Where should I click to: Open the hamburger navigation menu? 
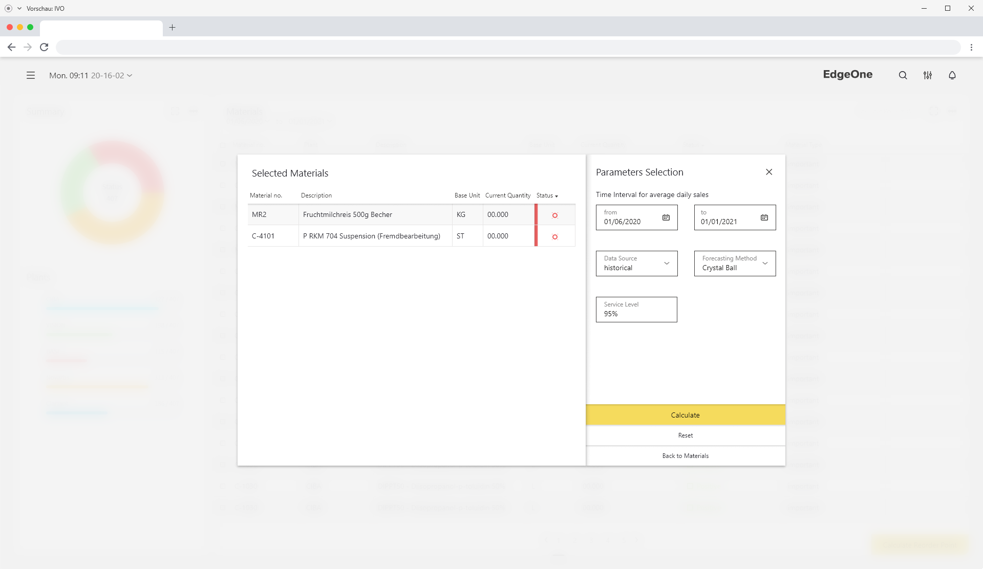click(31, 75)
